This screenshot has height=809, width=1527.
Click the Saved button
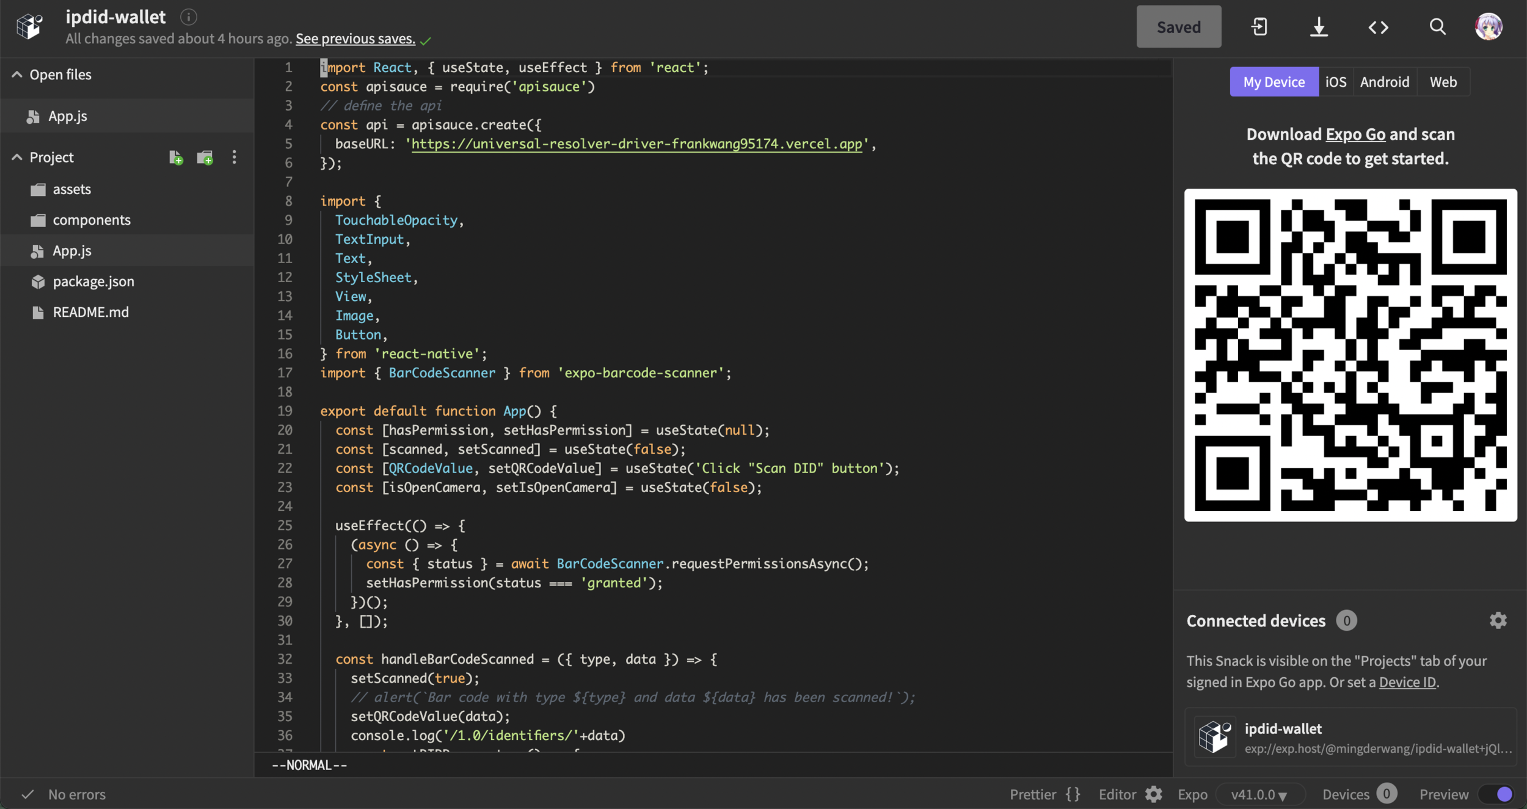coord(1178,27)
